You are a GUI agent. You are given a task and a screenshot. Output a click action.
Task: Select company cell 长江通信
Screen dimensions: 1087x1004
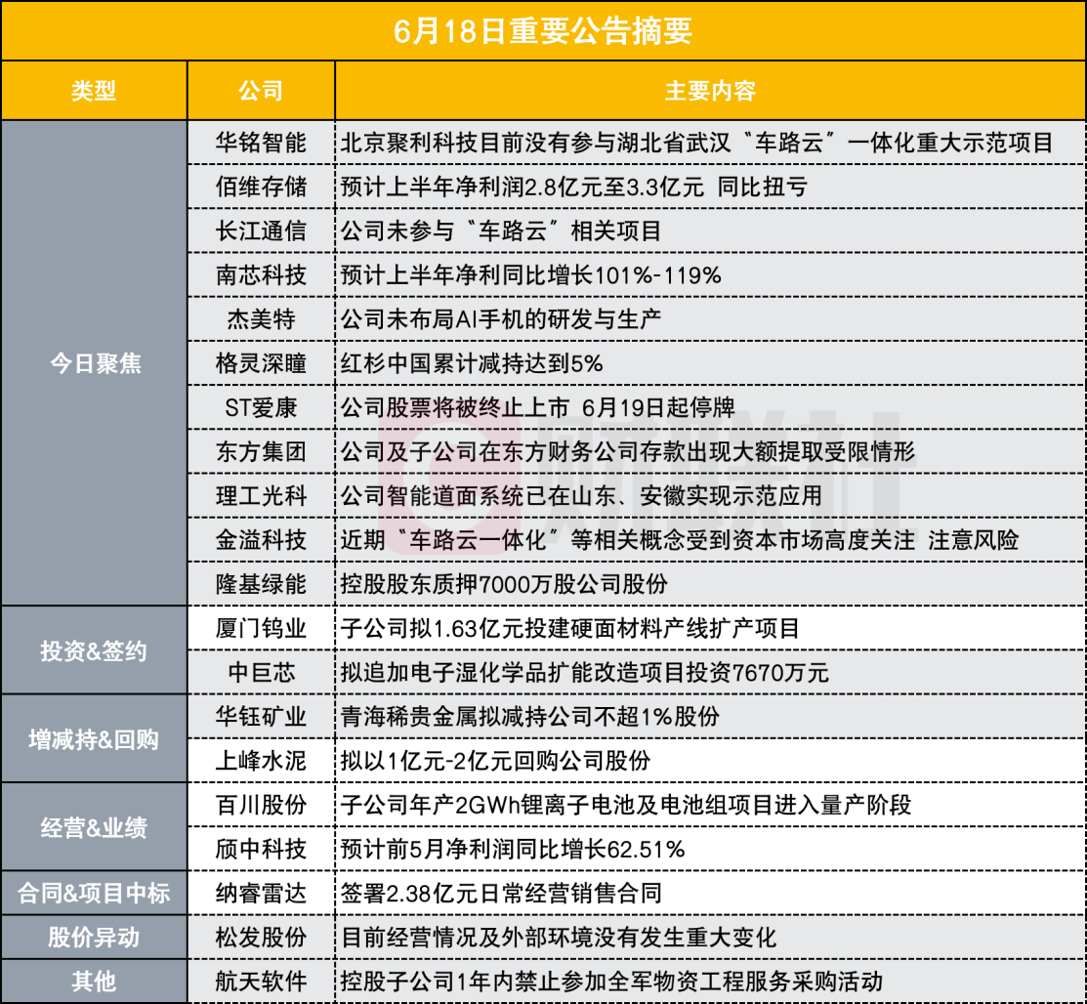(262, 230)
